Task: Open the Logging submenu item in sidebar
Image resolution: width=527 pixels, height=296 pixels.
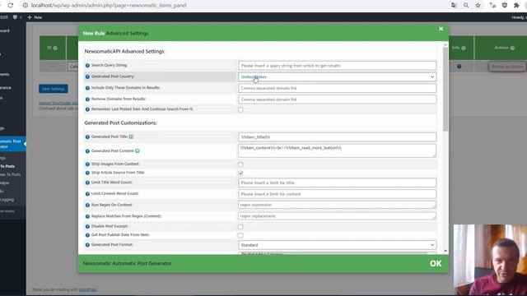Action: pyautogui.click(x=7, y=200)
